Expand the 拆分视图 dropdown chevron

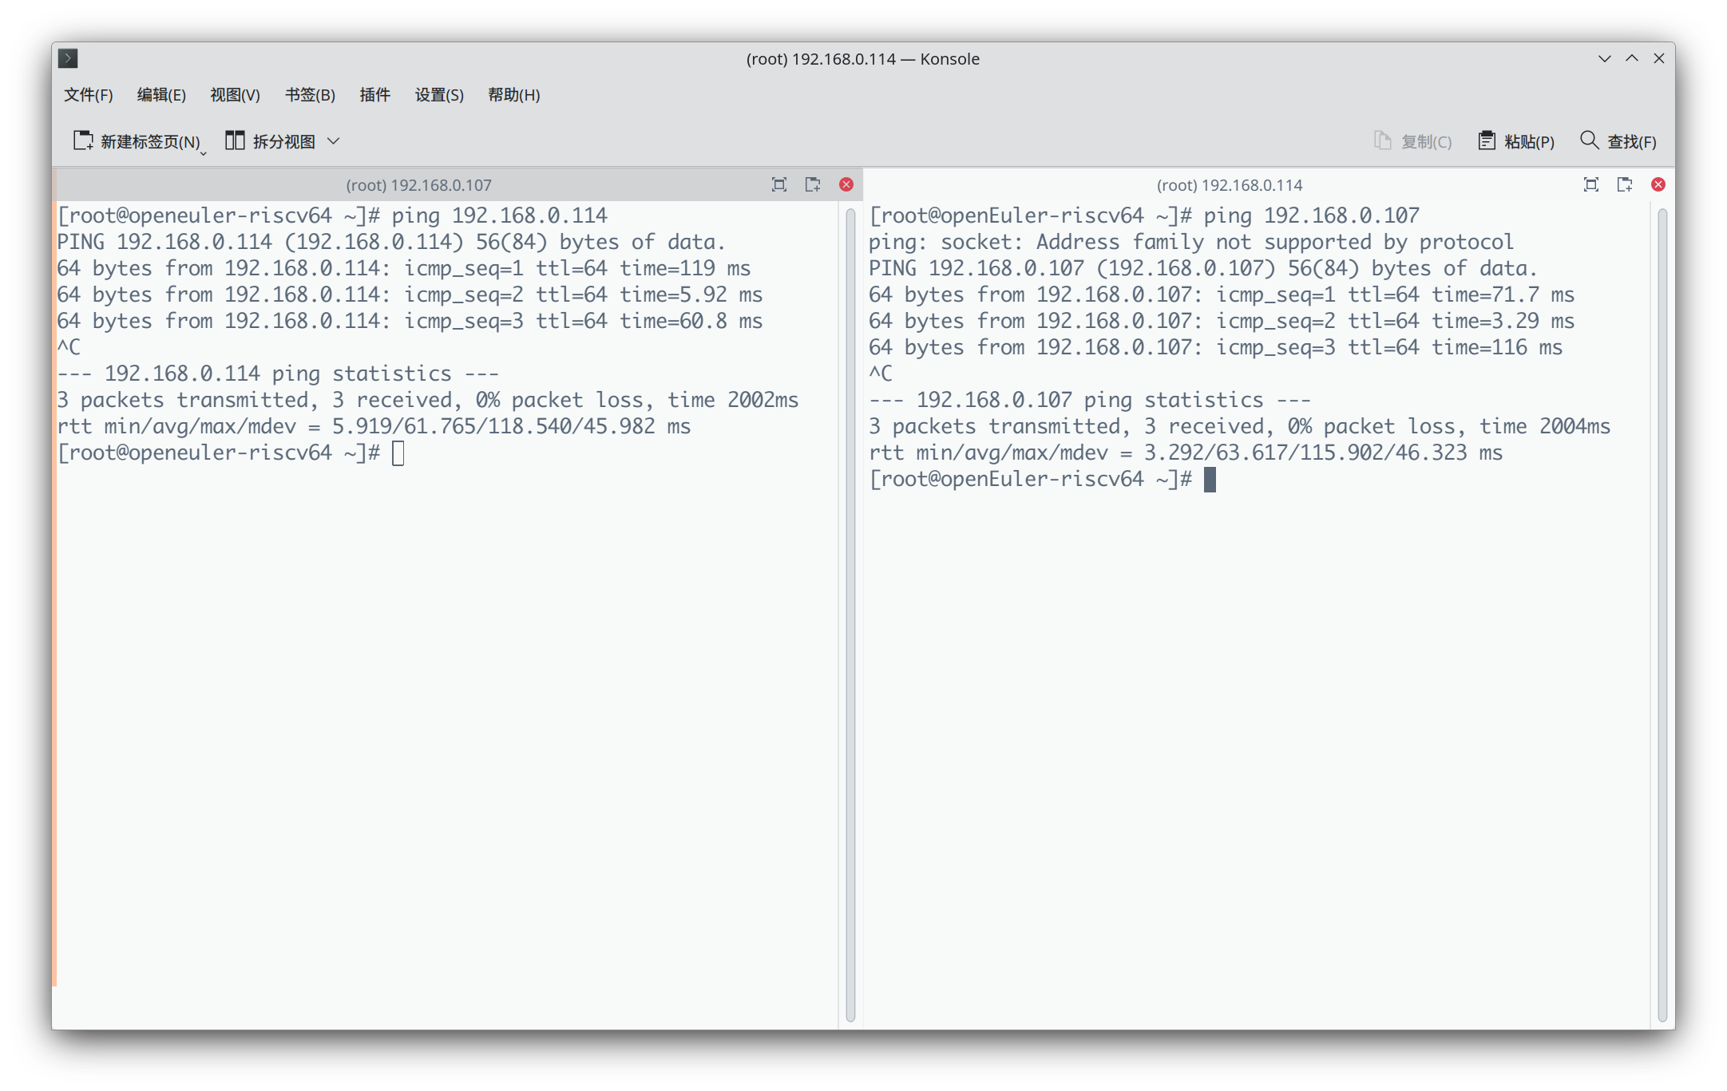click(334, 141)
